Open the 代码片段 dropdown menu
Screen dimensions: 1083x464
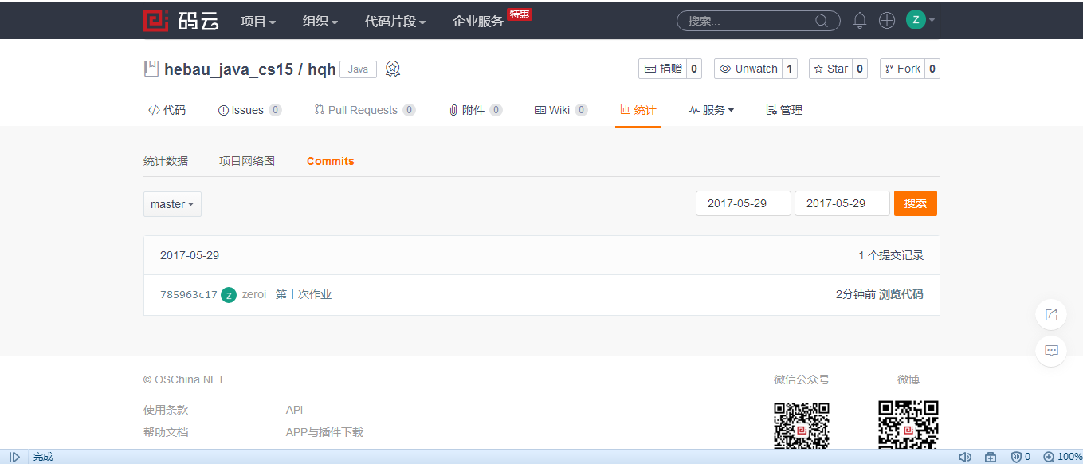pyautogui.click(x=395, y=22)
